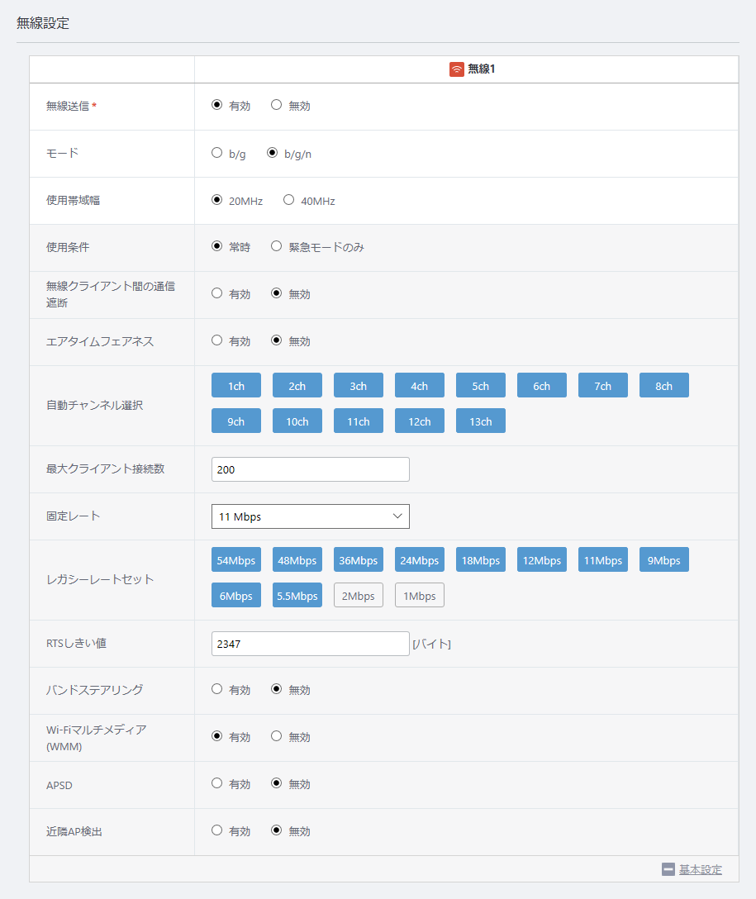The width and height of the screenshot is (756, 899).
Task: Disable 無線クライアント間の通信遮断
Action: click(x=276, y=293)
